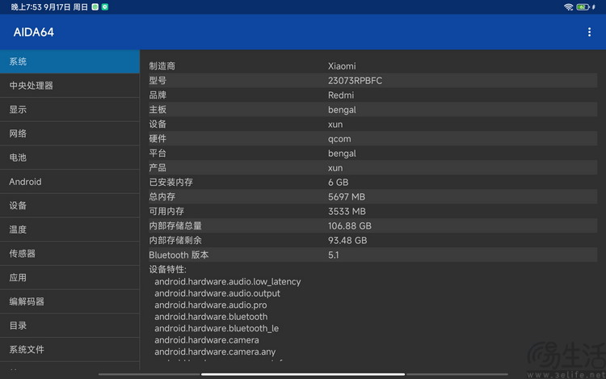The image size is (606, 379).
Task: Open the 设备 sidebar section
Action: click(69, 205)
